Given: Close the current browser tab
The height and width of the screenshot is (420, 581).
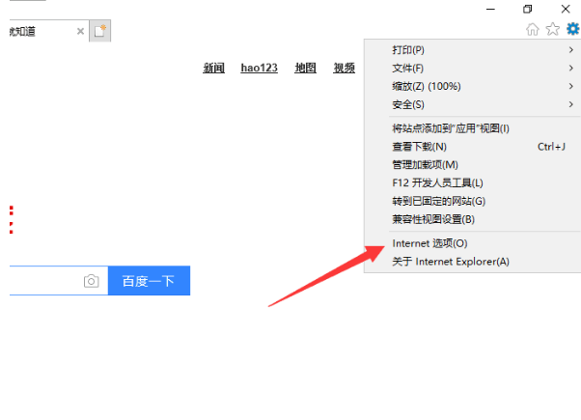Looking at the screenshot, I should (80, 31).
